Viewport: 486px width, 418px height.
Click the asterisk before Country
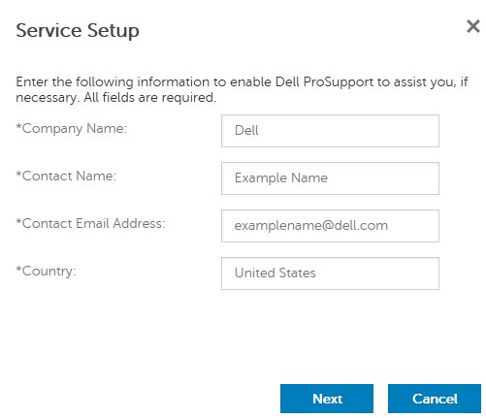click(18, 269)
